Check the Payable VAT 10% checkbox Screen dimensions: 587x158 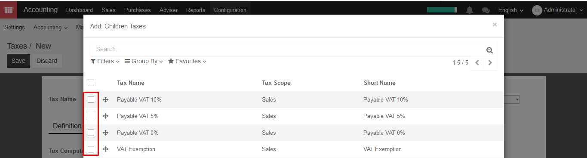tap(91, 99)
